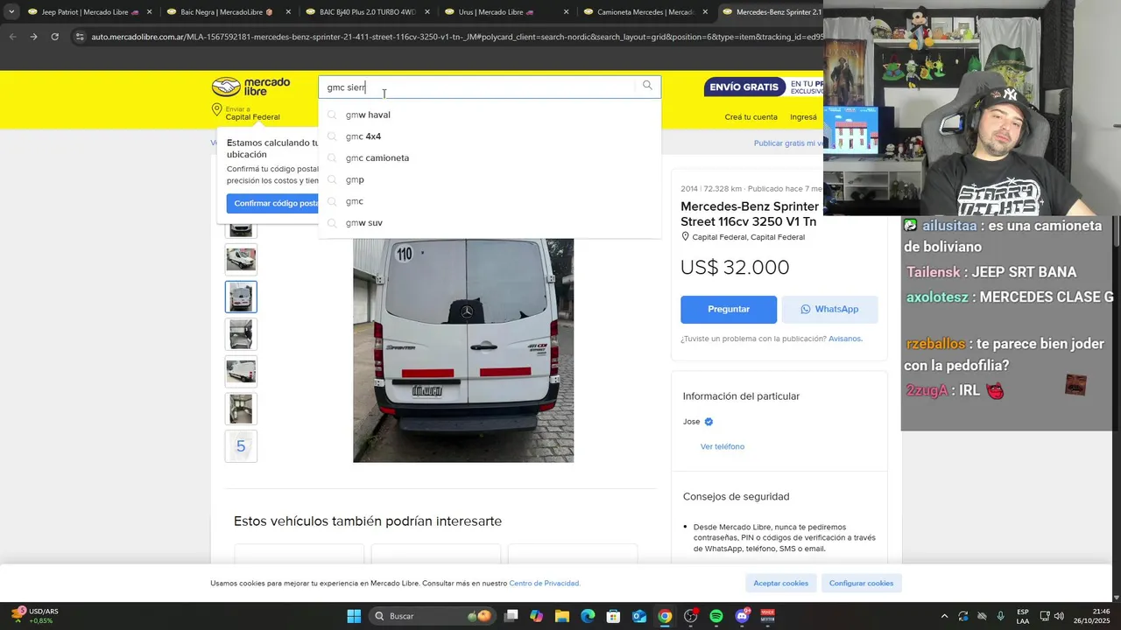Click the location pin next to Capital Federal

point(216,110)
